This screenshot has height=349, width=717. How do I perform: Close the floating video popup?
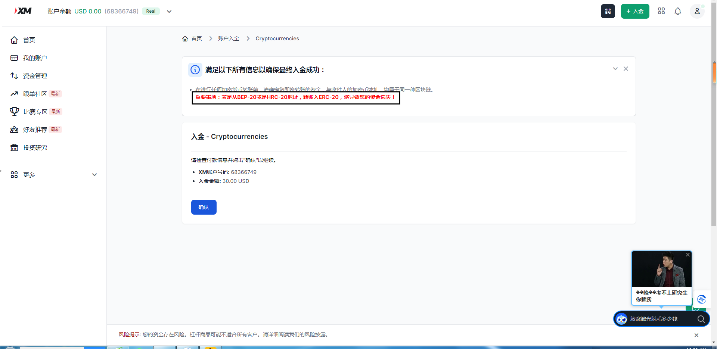pos(688,255)
